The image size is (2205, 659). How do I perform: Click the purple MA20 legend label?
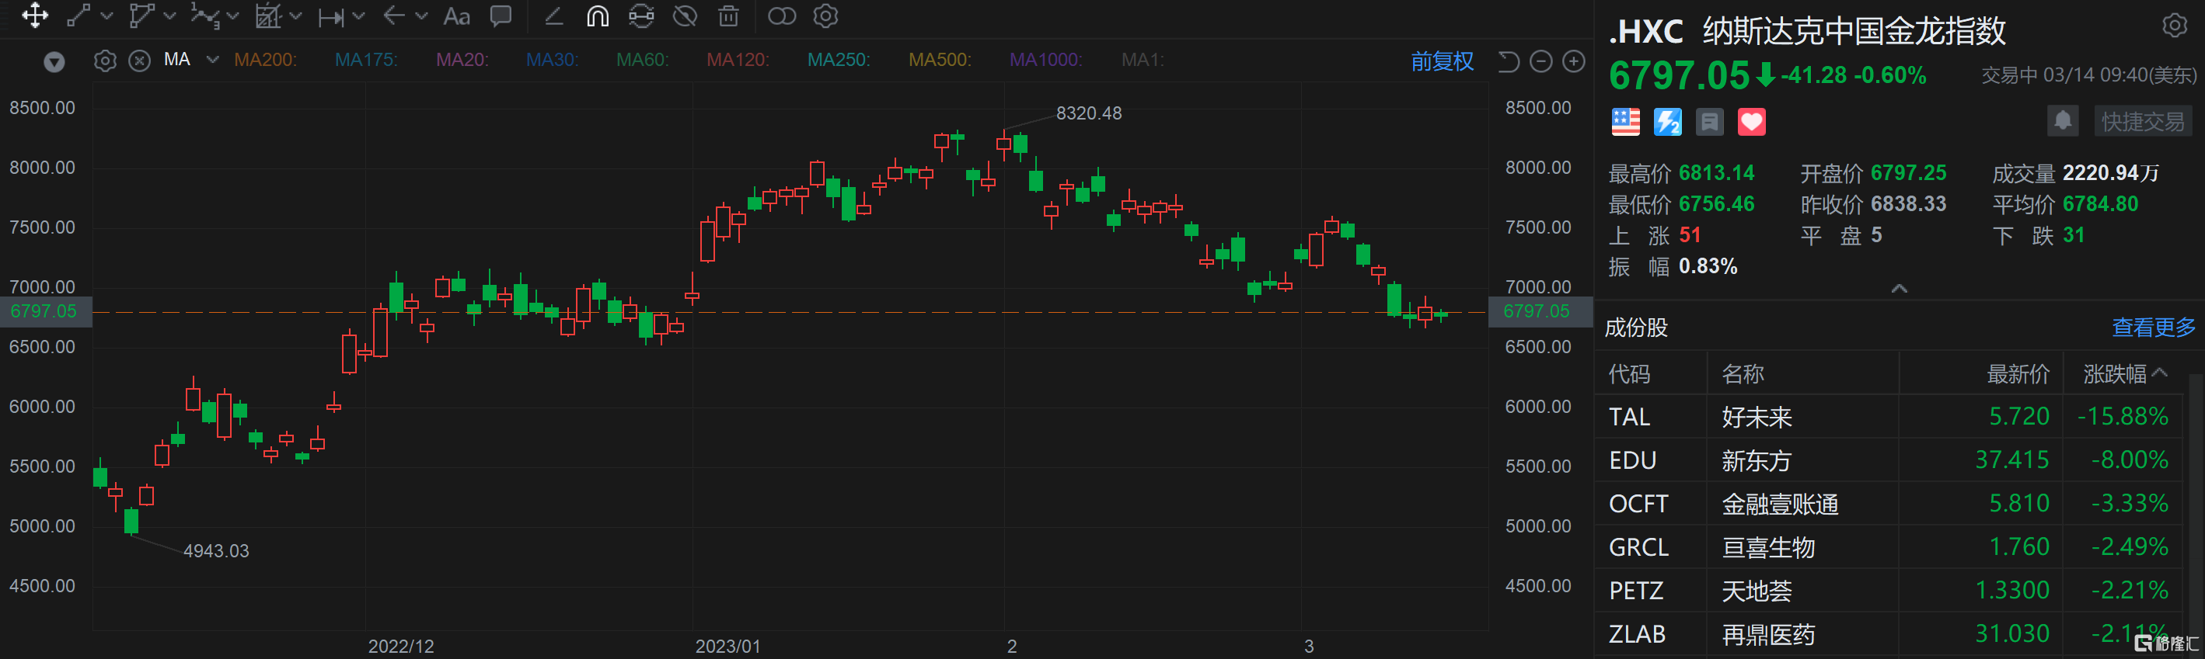click(x=462, y=60)
